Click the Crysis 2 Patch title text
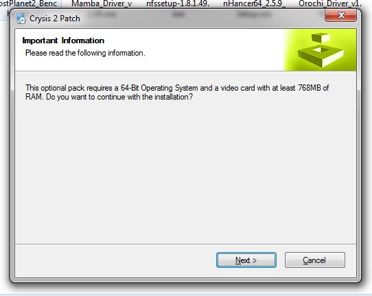The height and width of the screenshot is (296, 372). tap(55, 19)
